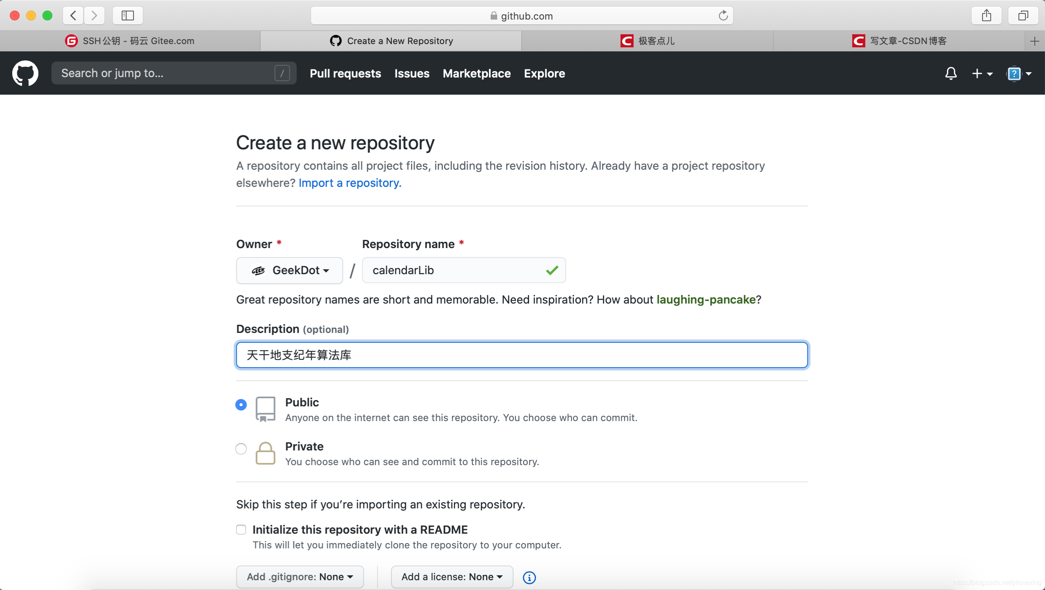Click the share icon in macOS toolbar

[x=987, y=14]
